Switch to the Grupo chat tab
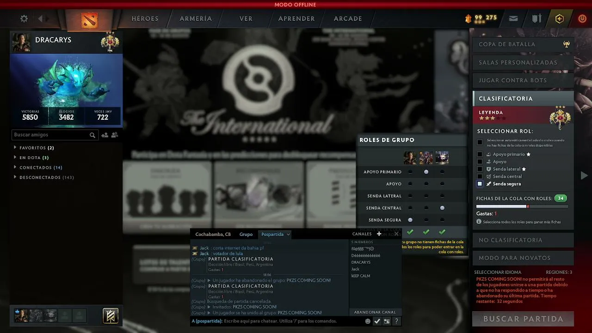Viewport: 592px width, 333px height. (246, 234)
